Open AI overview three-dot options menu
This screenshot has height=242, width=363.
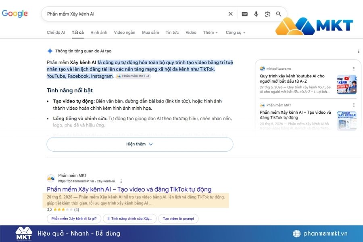tap(359, 51)
